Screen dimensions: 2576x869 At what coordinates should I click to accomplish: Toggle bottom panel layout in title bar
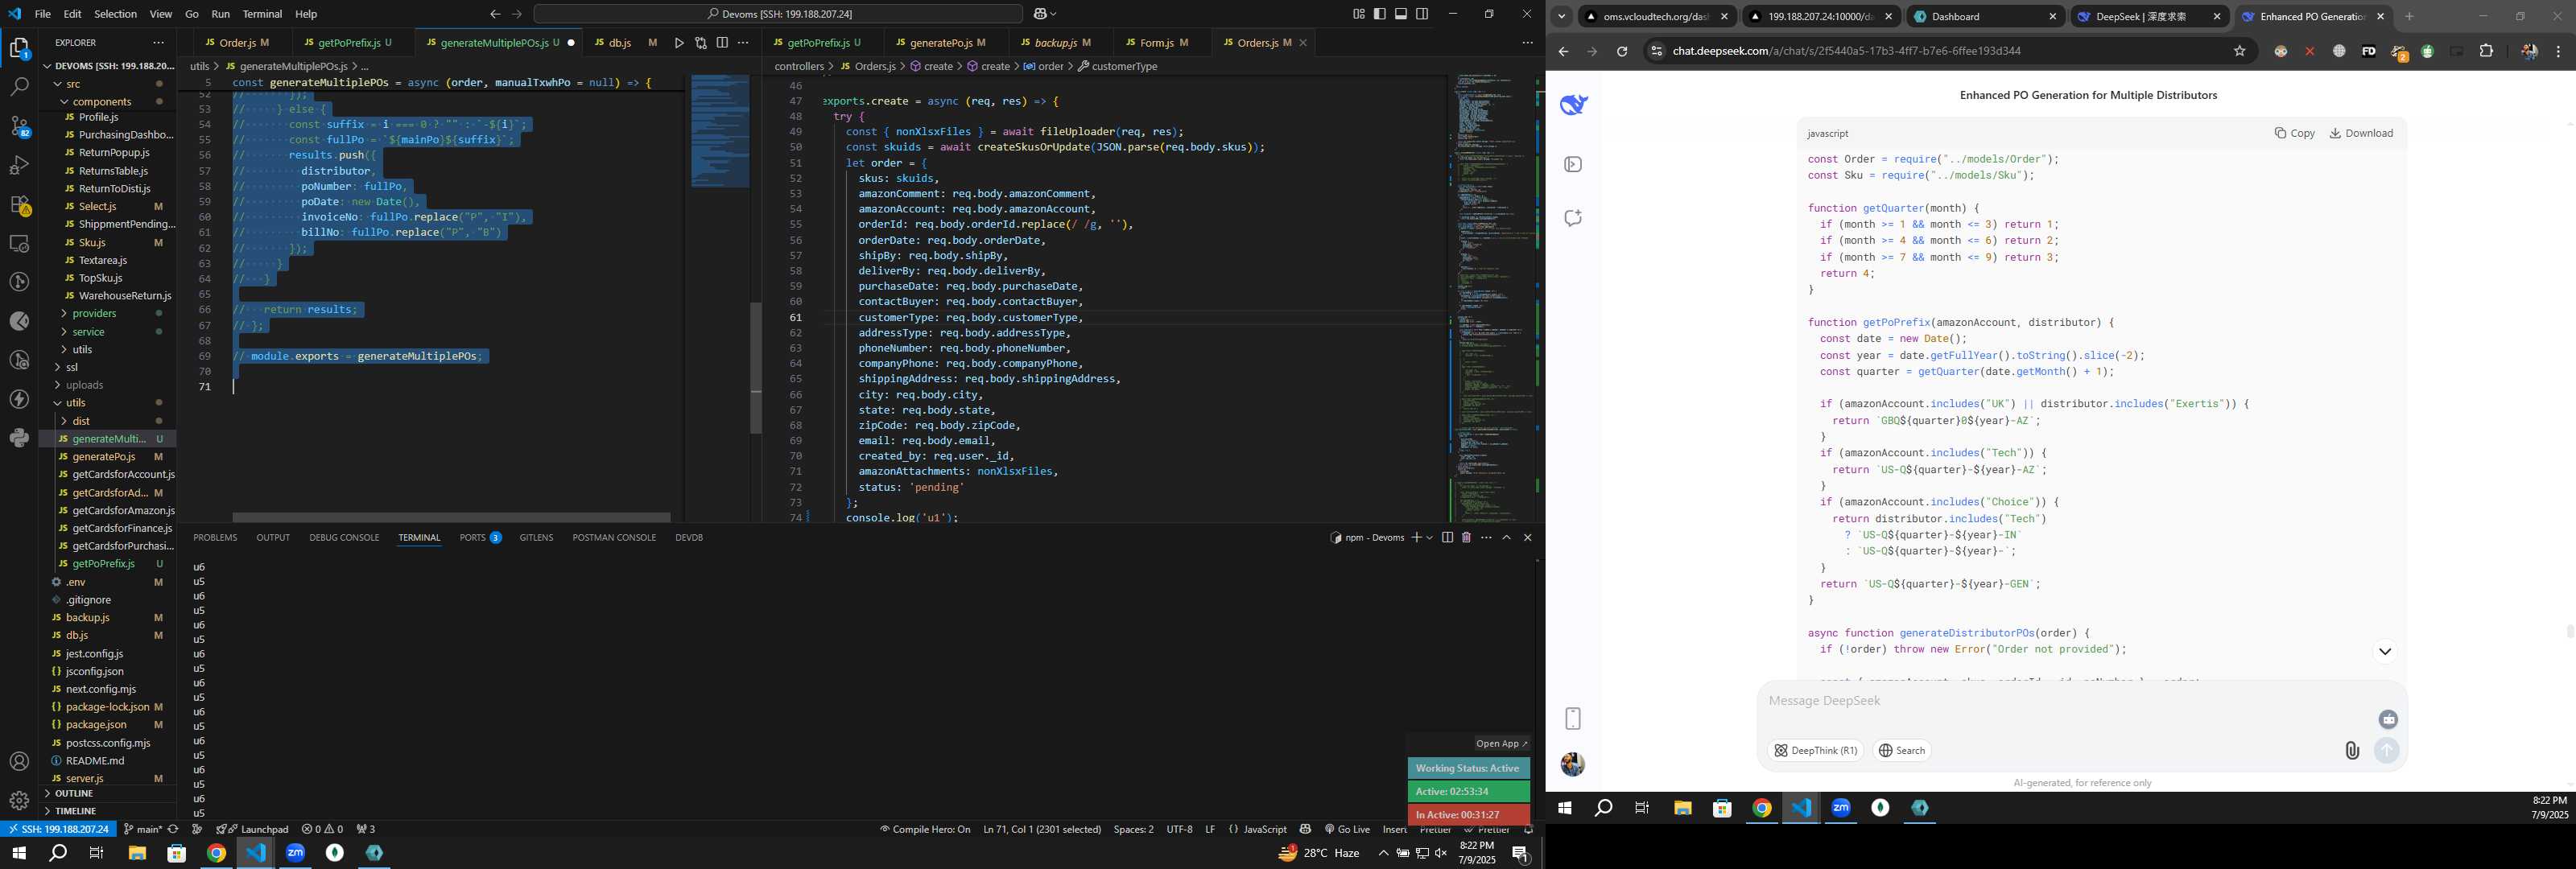pos(1401,14)
